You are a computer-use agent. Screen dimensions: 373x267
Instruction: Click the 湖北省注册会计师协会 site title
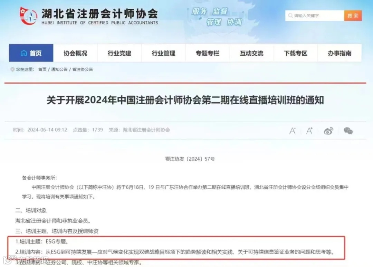pyautogui.click(x=100, y=13)
